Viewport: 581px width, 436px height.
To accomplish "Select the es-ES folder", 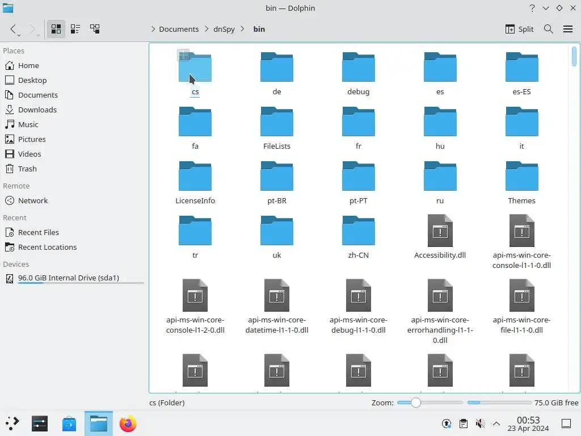I will coord(522,73).
